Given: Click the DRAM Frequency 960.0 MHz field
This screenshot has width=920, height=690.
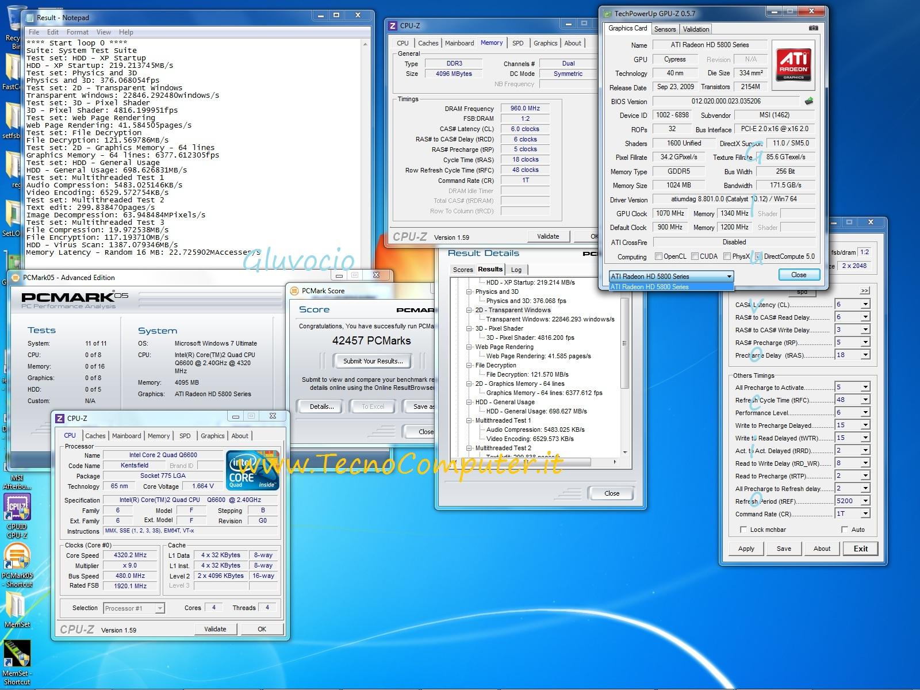Looking at the screenshot, I should click(525, 108).
